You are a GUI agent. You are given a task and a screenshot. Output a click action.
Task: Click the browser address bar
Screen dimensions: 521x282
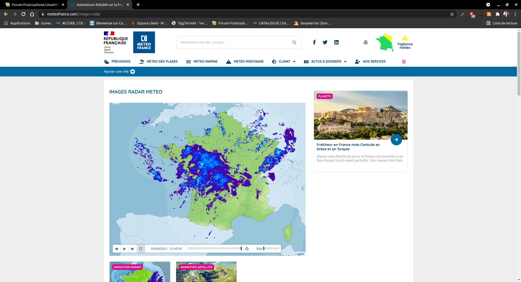pos(247,14)
